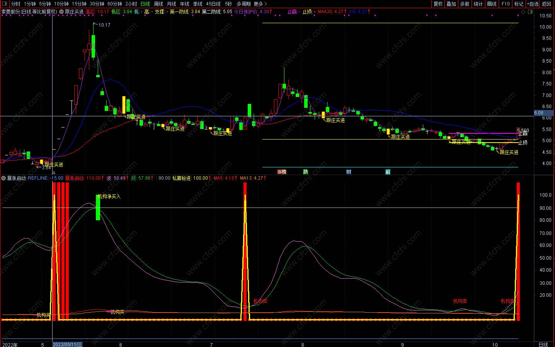Click the 画线 drawing tools button
Screen dimensions: 555x347
coord(492,4)
